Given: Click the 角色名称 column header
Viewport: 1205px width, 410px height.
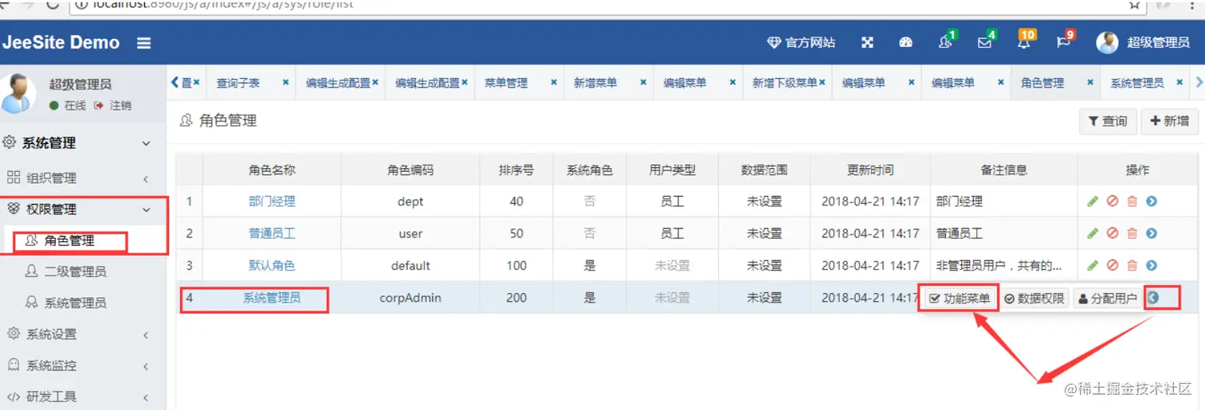Looking at the screenshot, I should (x=272, y=170).
